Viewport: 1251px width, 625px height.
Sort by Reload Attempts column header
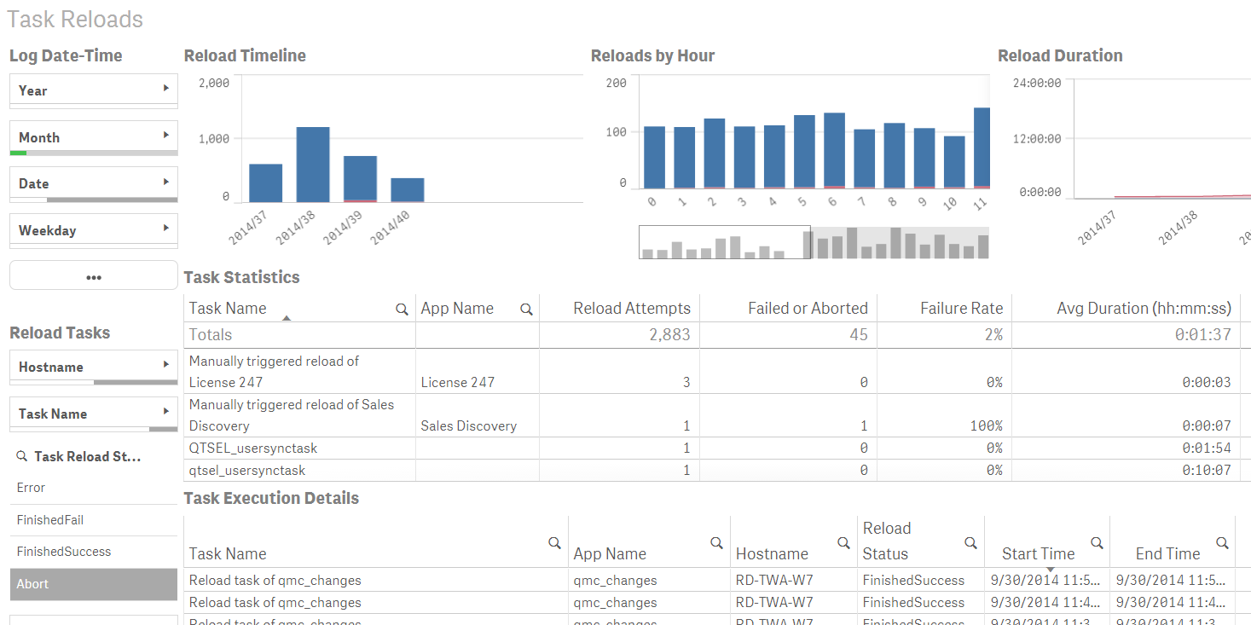click(x=632, y=308)
